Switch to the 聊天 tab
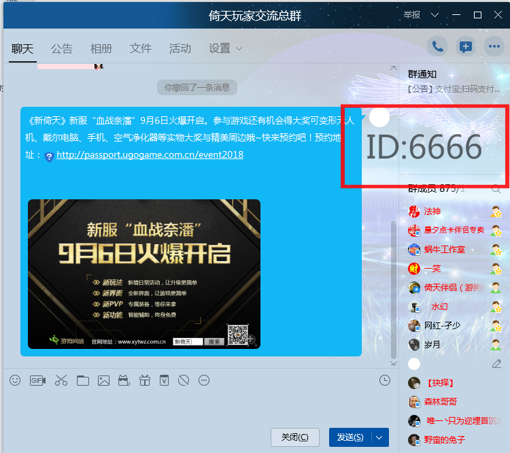510x453 pixels. tap(22, 48)
